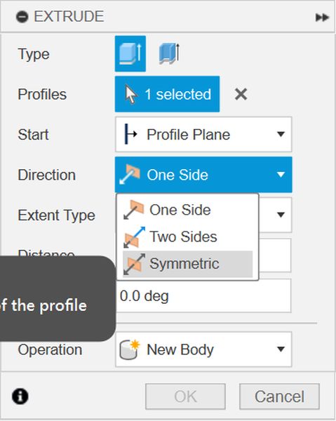Image resolution: width=336 pixels, height=421 pixels.
Task: Click the 0.0 deg taper angle field
Action: coord(203,296)
